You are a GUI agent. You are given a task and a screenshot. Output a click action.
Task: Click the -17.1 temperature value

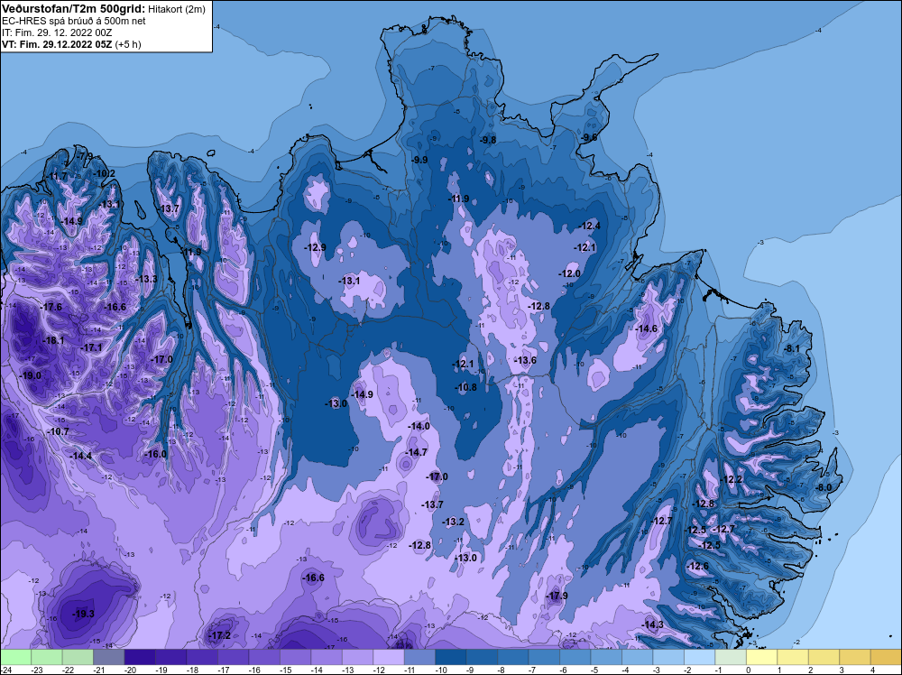tap(91, 347)
